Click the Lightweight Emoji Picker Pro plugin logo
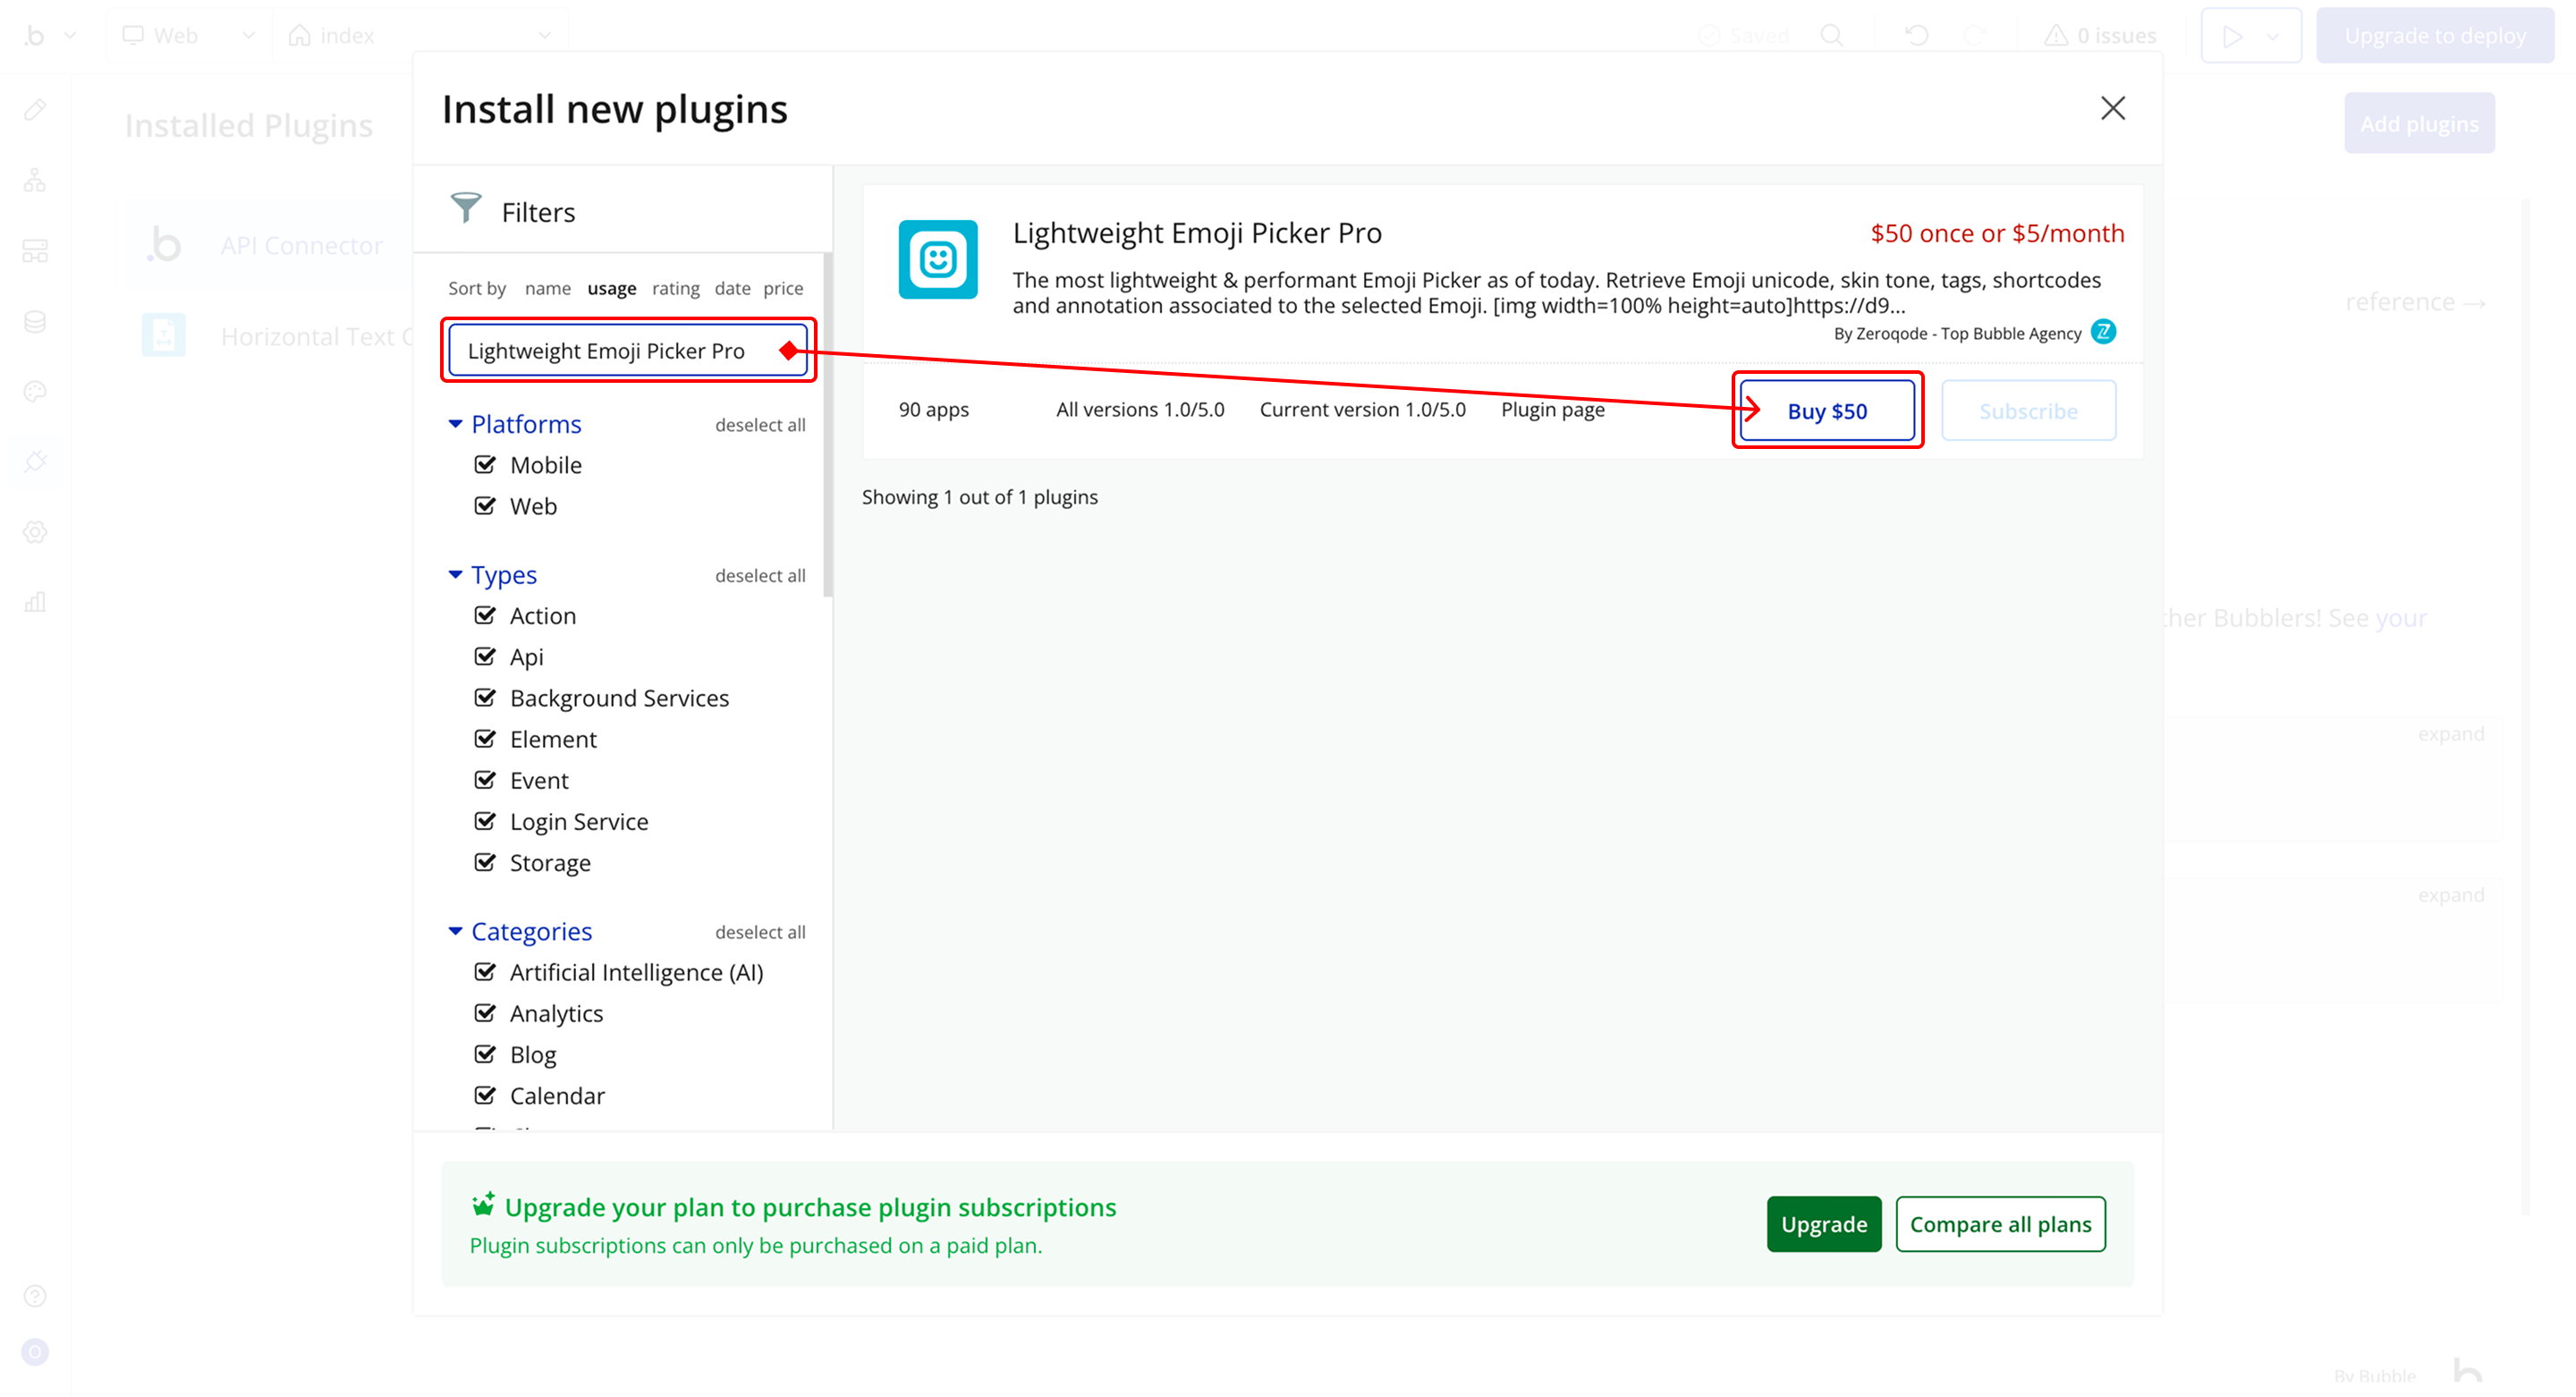 tap(937, 259)
